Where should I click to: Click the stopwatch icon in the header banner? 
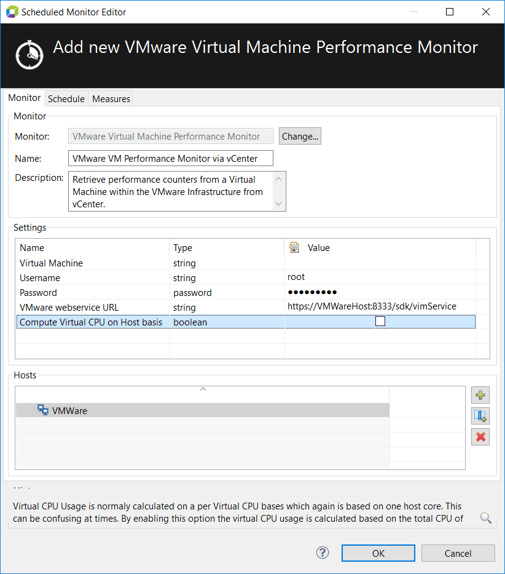(29, 55)
